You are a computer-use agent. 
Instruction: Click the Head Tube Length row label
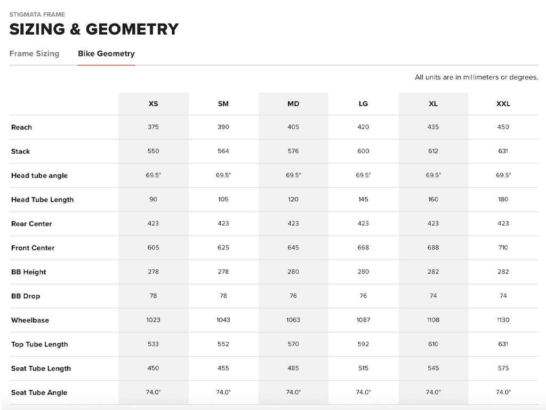coord(43,200)
